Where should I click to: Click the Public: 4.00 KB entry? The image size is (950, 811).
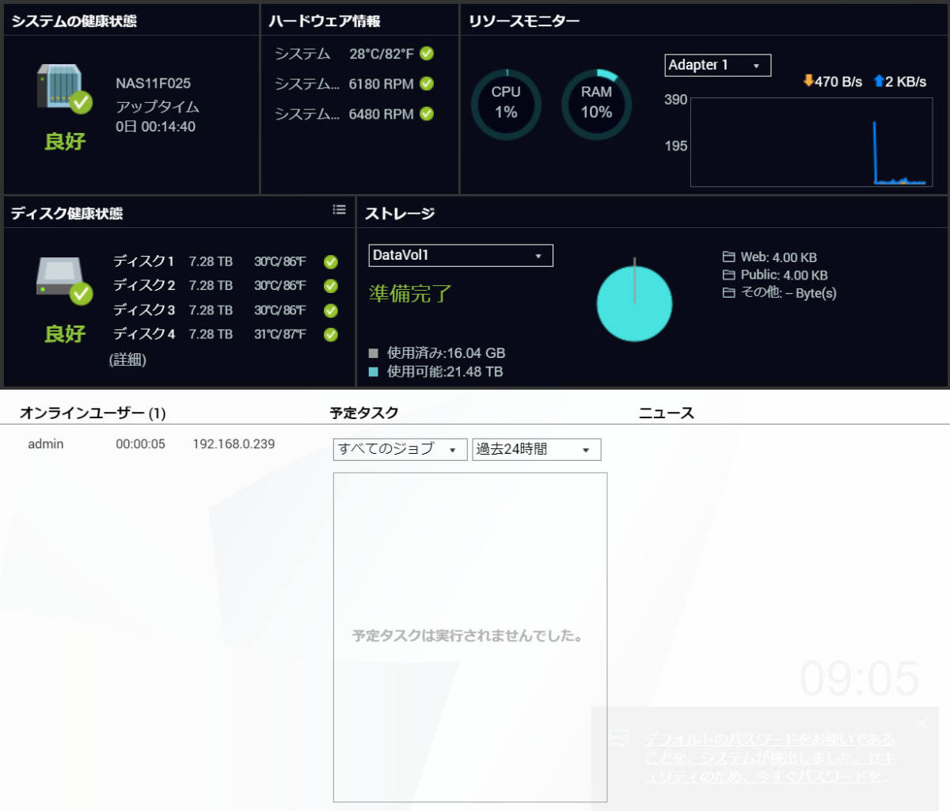[x=785, y=275]
